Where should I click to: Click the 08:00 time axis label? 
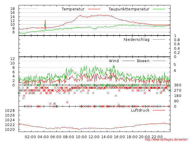68,137
